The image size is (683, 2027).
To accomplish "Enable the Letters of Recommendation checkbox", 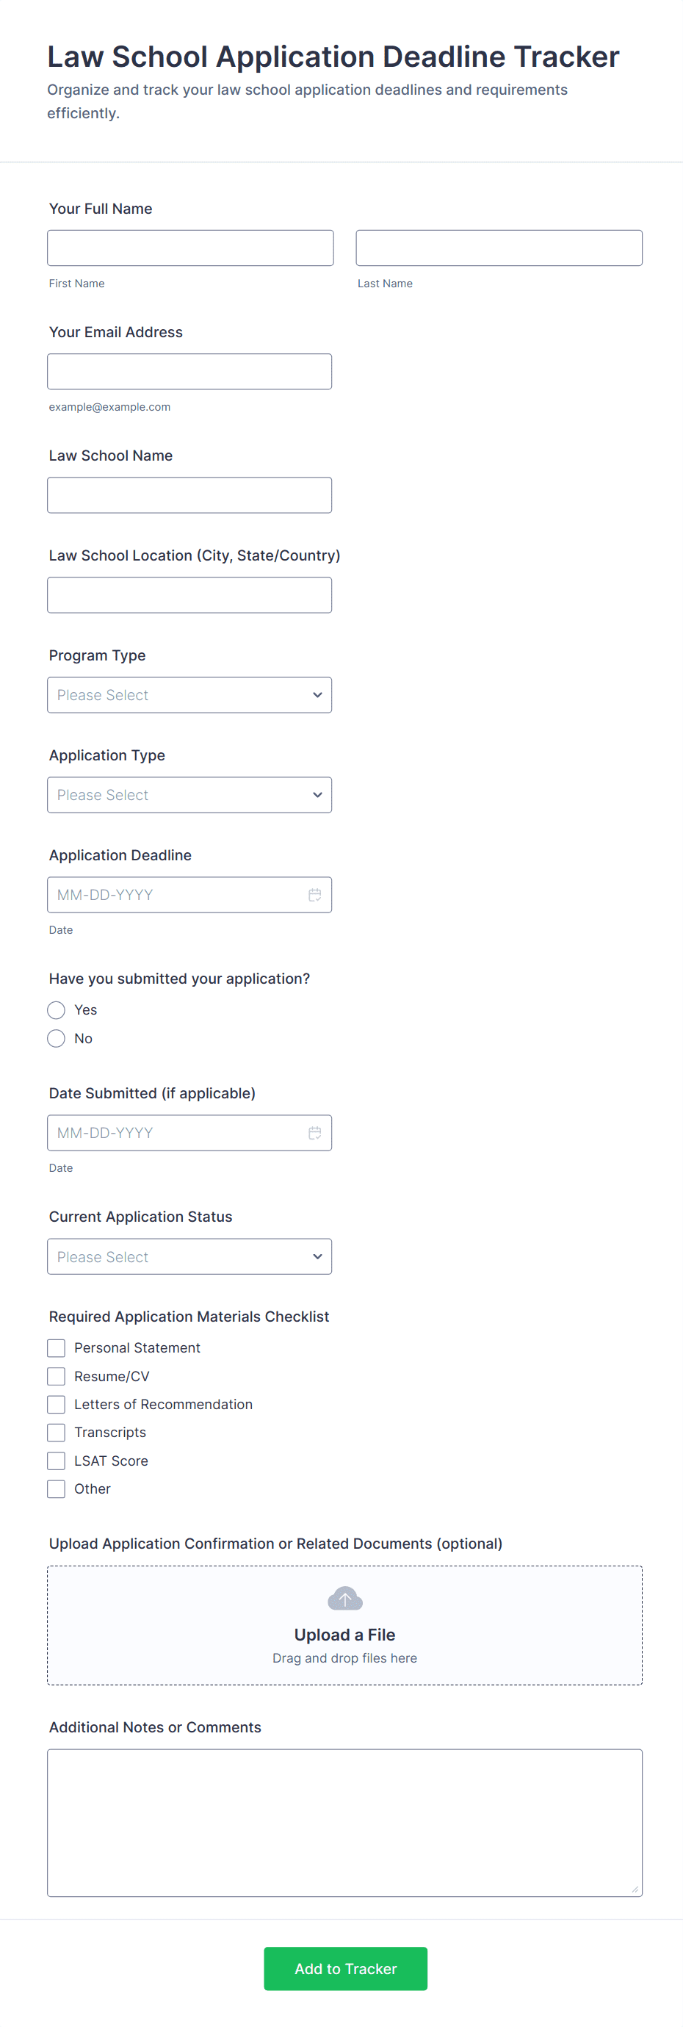I will click(x=56, y=1404).
